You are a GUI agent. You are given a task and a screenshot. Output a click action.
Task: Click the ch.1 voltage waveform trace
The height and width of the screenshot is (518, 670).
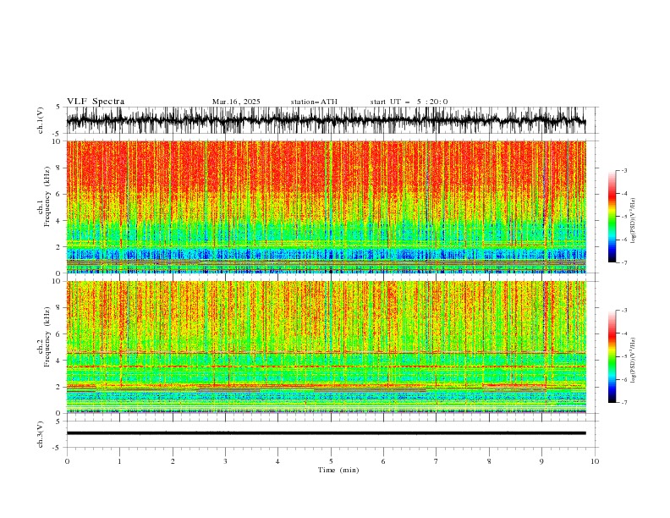(x=326, y=120)
